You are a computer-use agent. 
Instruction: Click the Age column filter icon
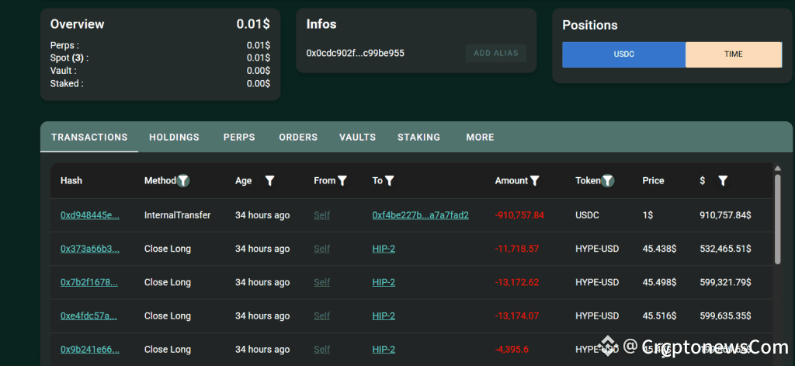269,181
